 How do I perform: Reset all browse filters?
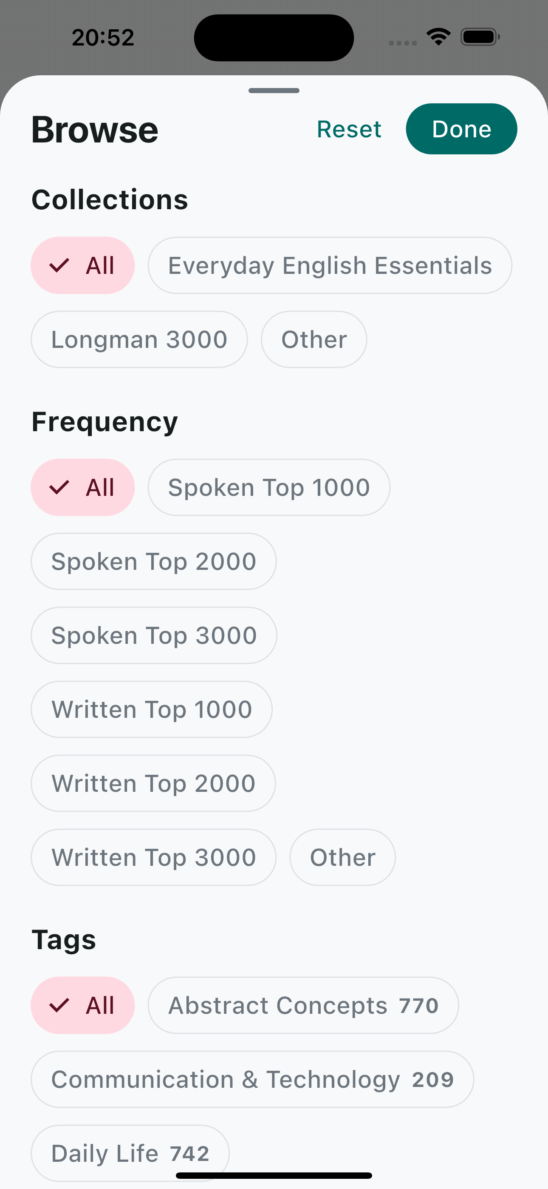(x=349, y=129)
